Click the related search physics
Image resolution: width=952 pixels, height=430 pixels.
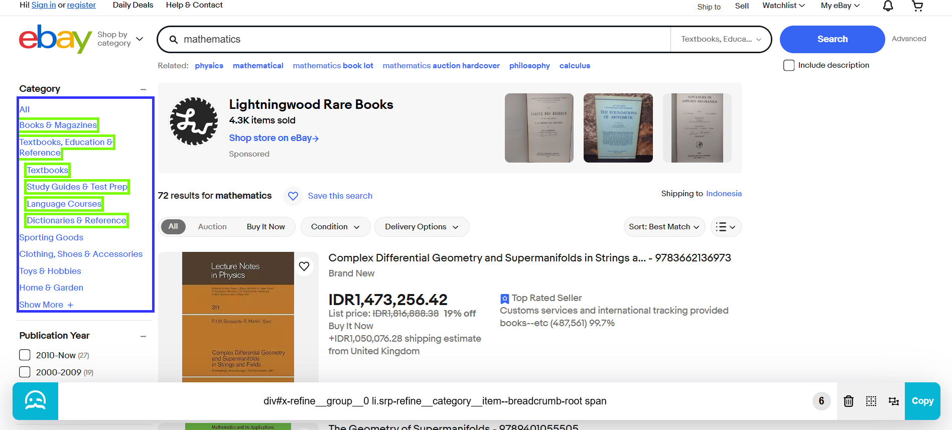[x=209, y=66]
